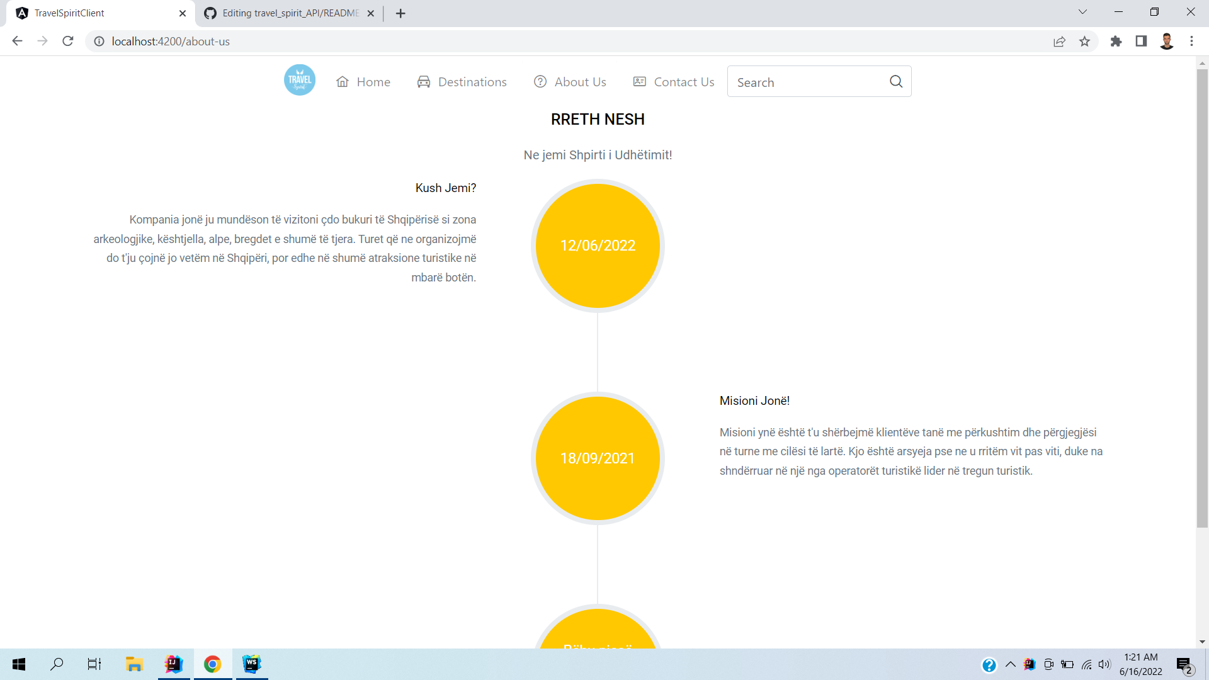Viewport: 1209px width, 680px height.
Task: Click the Misioni Jonë! heading
Action: point(754,400)
